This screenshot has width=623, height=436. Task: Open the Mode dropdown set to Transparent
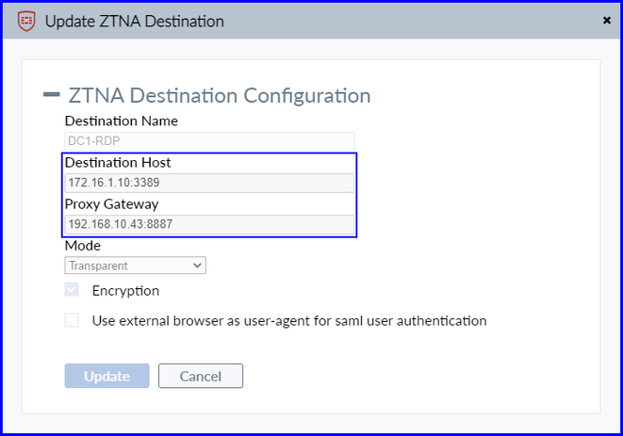point(135,266)
